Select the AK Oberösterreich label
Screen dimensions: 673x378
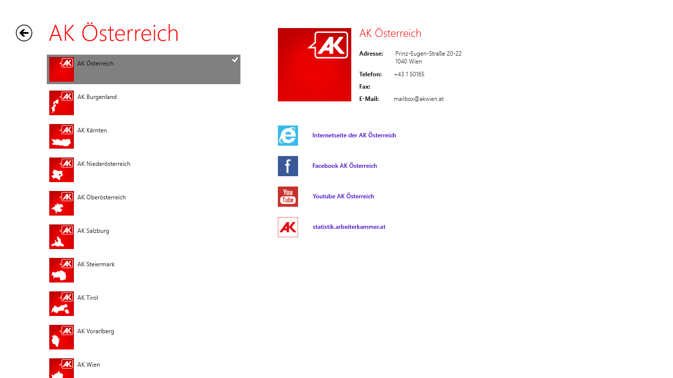[x=101, y=197]
